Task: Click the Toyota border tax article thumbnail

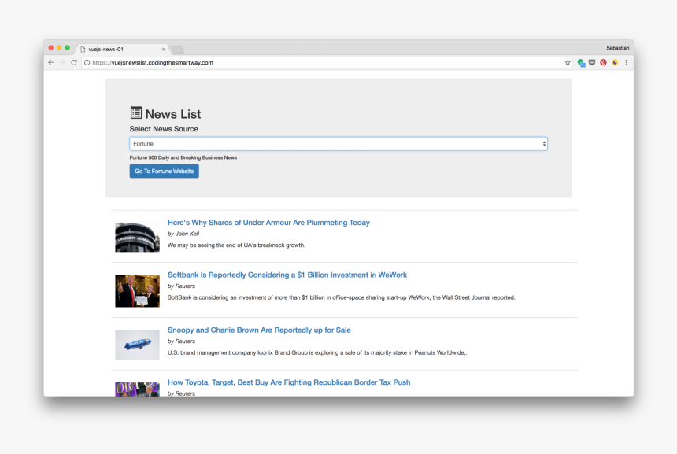Action: click(137, 389)
